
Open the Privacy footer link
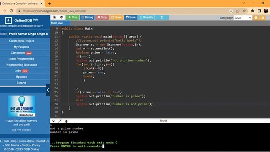[36, 145]
